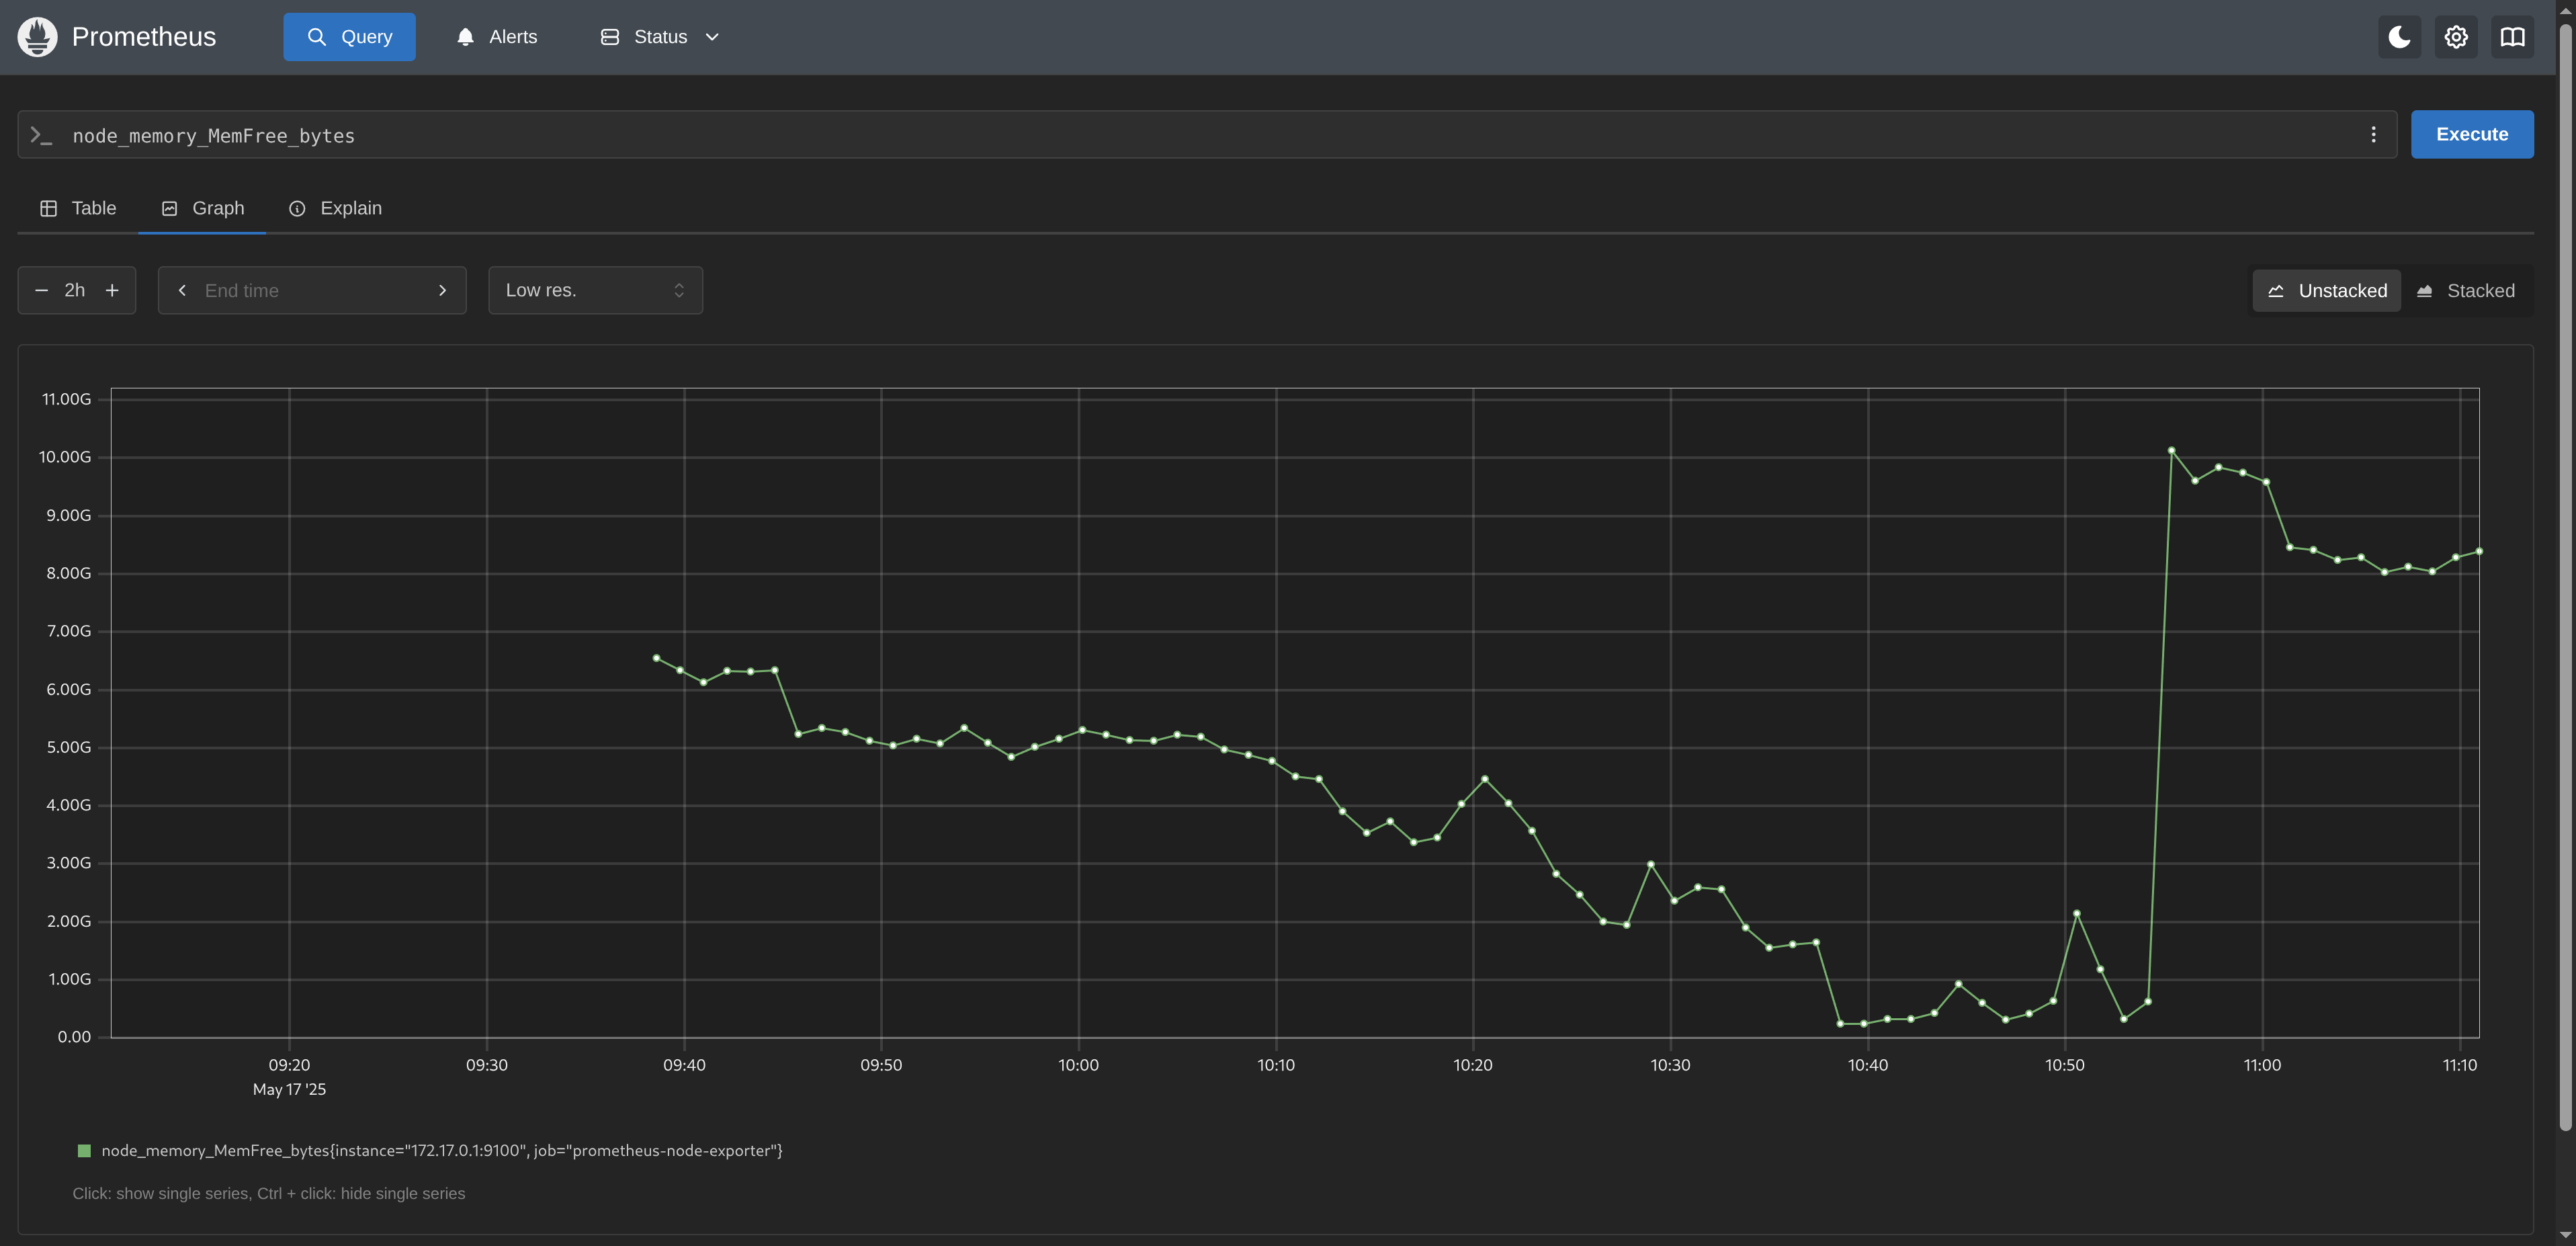Open documentation book icon

(x=2512, y=37)
